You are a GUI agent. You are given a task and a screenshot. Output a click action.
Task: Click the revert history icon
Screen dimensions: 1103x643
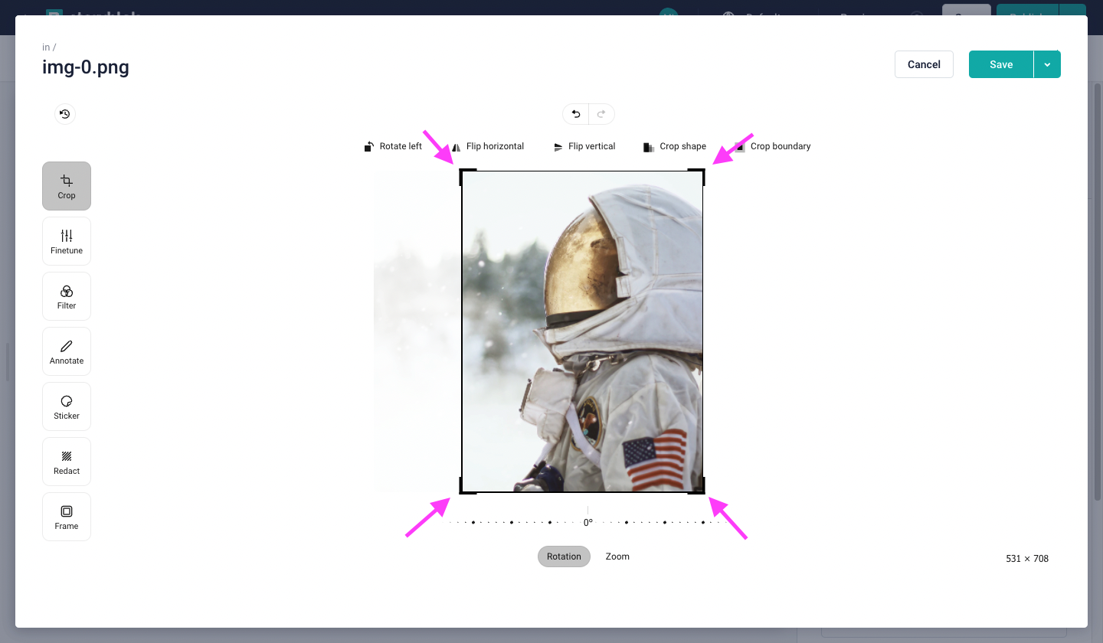(65, 114)
